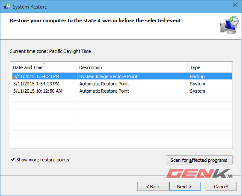Click the 3/11/2015 1:54:23 PM Backup date cell
Viewport: 242px width, 196px height.
point(36,76)
